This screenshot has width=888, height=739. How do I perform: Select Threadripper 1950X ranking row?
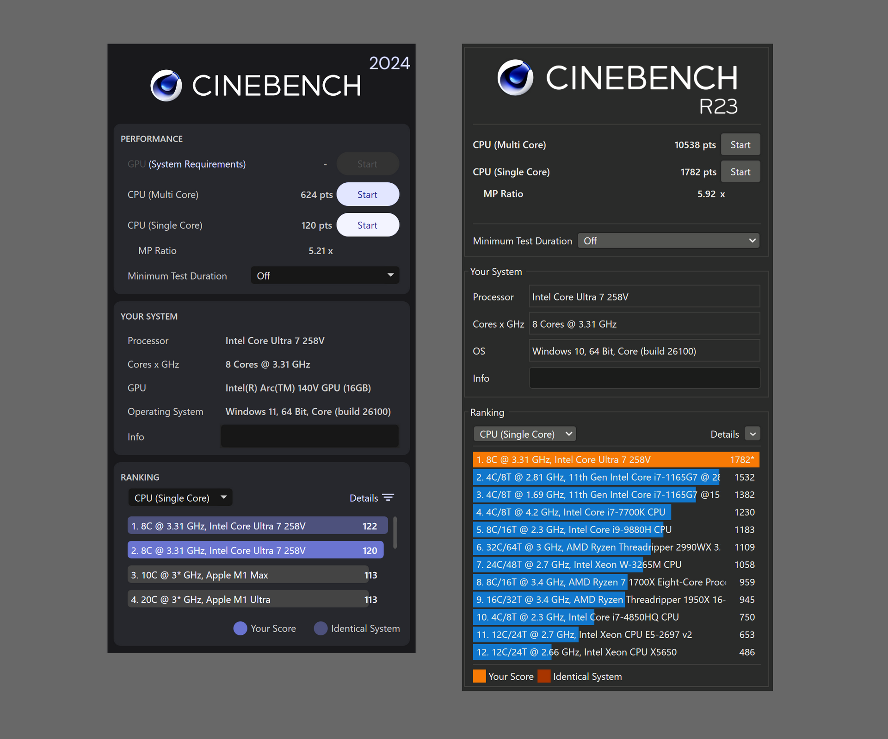point(616,599)
